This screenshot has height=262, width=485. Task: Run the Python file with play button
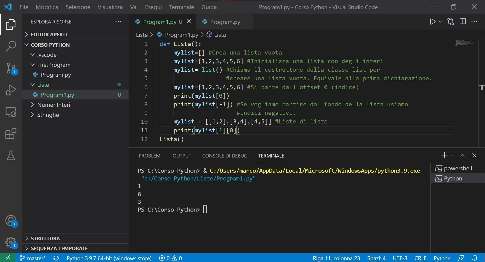pos(432,22)
